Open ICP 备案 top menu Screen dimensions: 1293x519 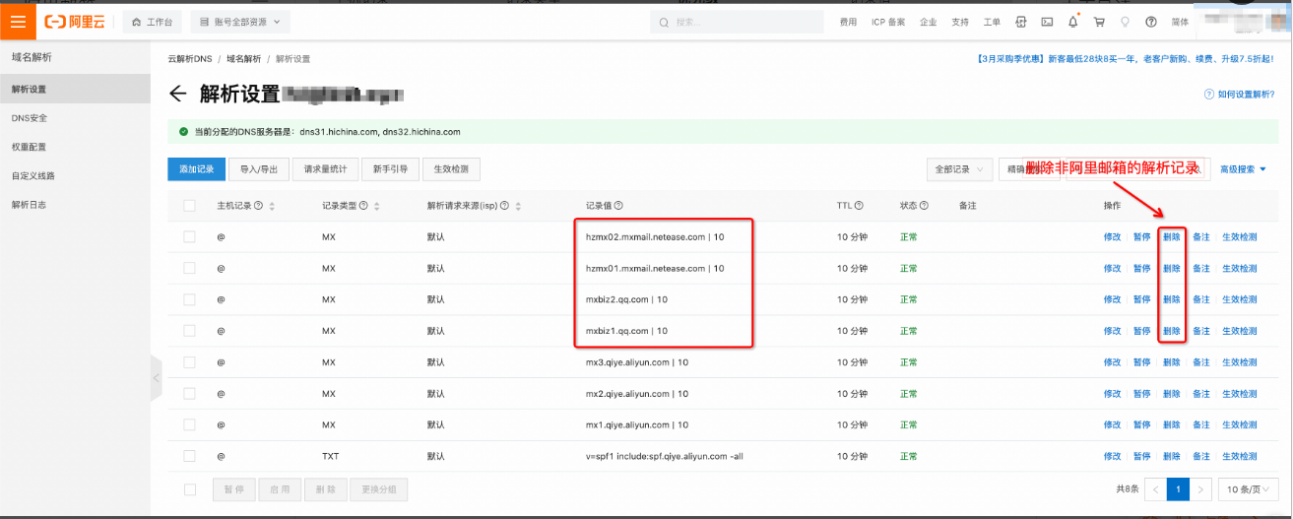click(888, 22)
